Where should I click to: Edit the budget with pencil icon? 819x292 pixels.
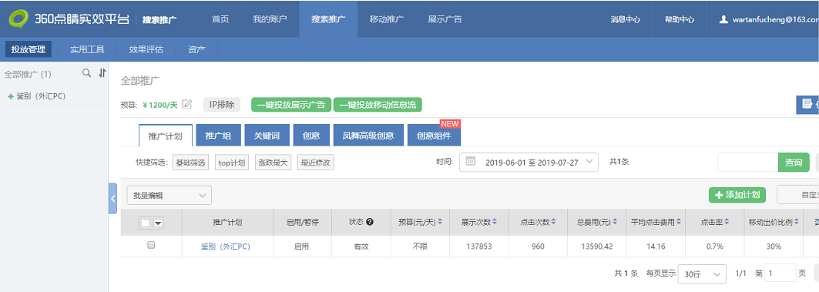pyautogui.click(x=187, y=104)
